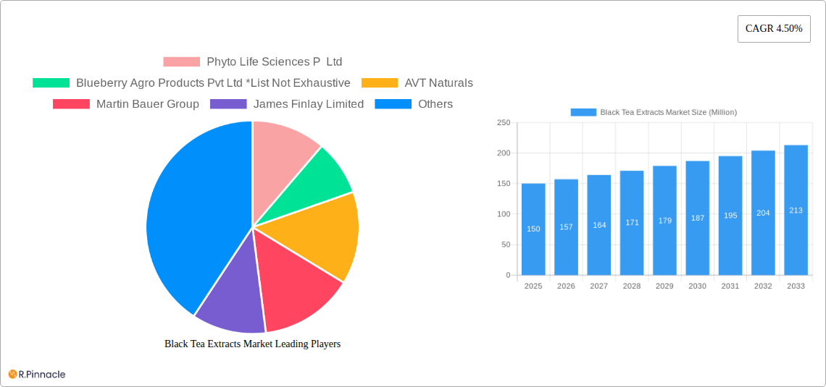Toggle the Black Tea Extracts Market Size legend swatch
826x387 pixels.
pos(584,112)
